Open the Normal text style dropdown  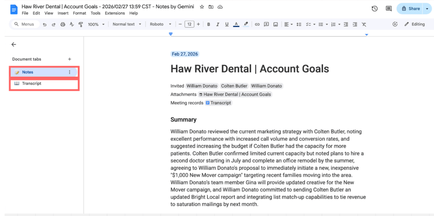127,24
